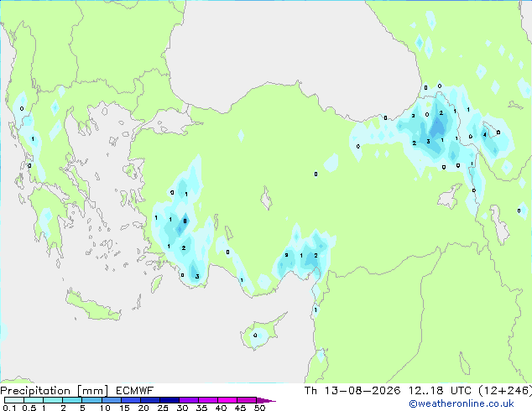Click the '8' precipitation value on map
This screenshot has height=411, width=532.
pos(185,221)
